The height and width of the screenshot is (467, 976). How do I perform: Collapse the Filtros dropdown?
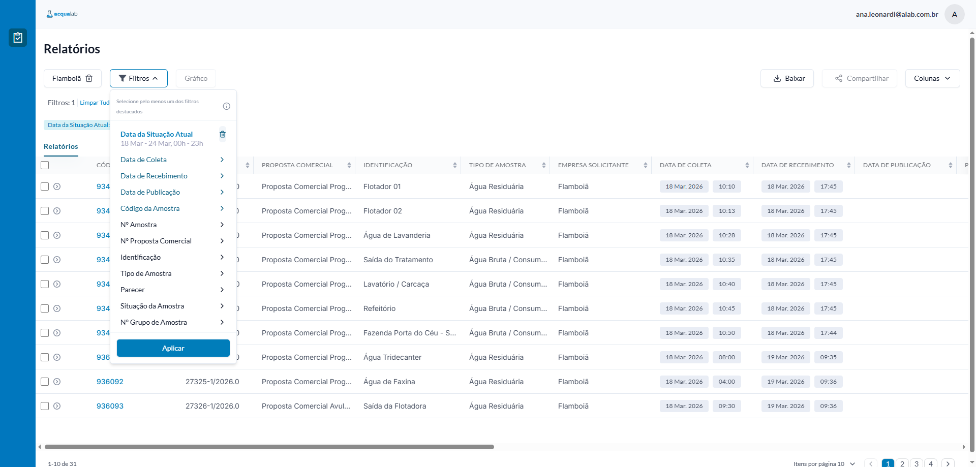click(x=138, y=78)
